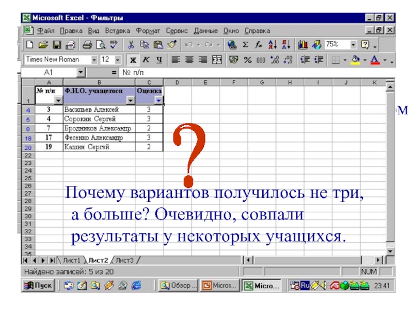Apply thousands separator 000 icon
The image size is (413, 309).
tap(261, 60)
